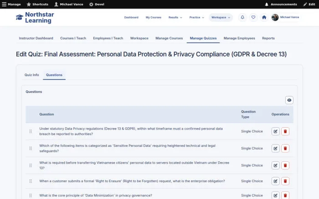Click 'Single Choice' in Right to Erasure row
This screenshot has width=319, height=199.
click(x=252, y=181)
